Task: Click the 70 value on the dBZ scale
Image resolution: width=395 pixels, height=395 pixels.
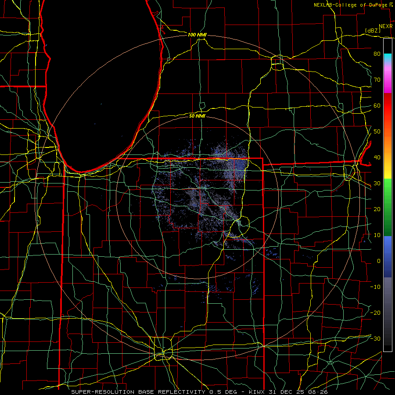Action: pyautogui.click(x=377, y=79)
